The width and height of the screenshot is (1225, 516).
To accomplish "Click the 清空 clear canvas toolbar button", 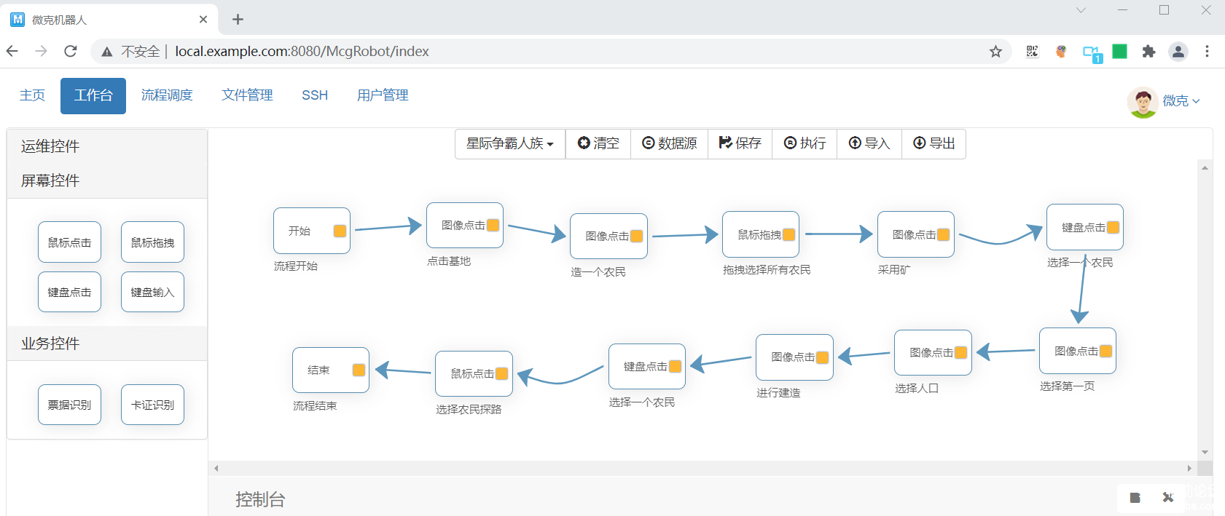I will coord(598,143).
